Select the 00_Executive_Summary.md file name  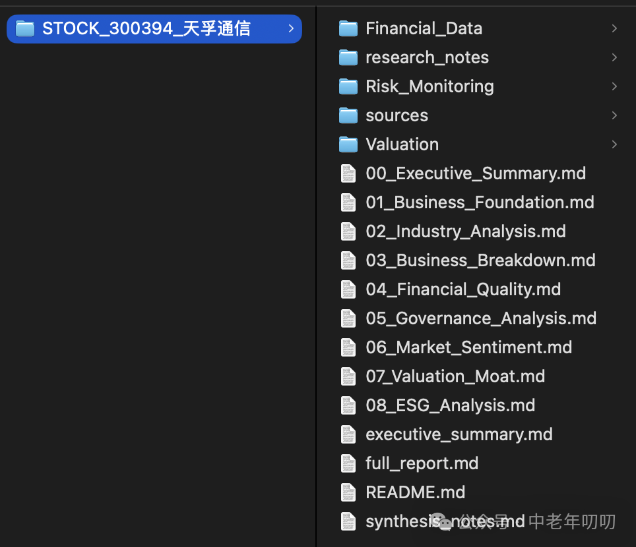point(476,174)
